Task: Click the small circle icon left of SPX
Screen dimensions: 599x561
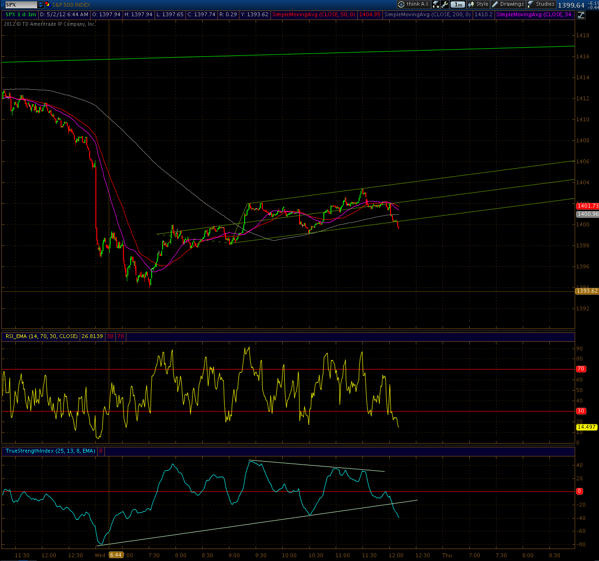Action: [3, 5]
